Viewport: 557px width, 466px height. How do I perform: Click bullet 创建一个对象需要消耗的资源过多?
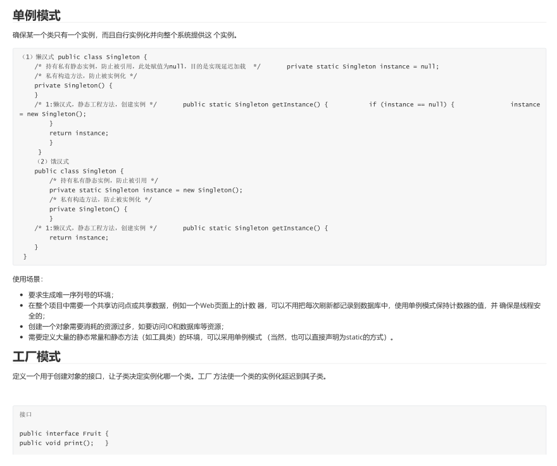click(126, 327)
